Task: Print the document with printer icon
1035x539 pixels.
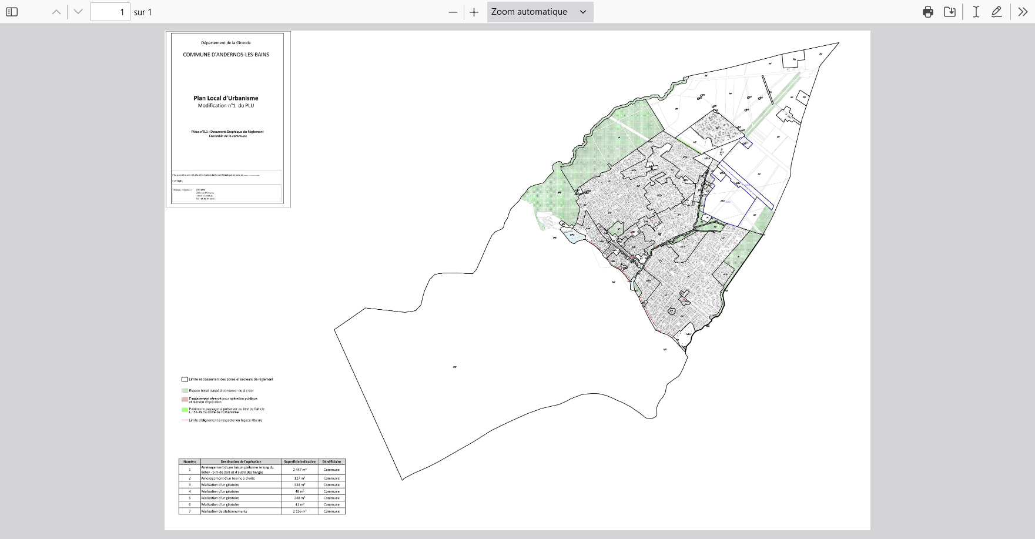Action: [928, 12]
